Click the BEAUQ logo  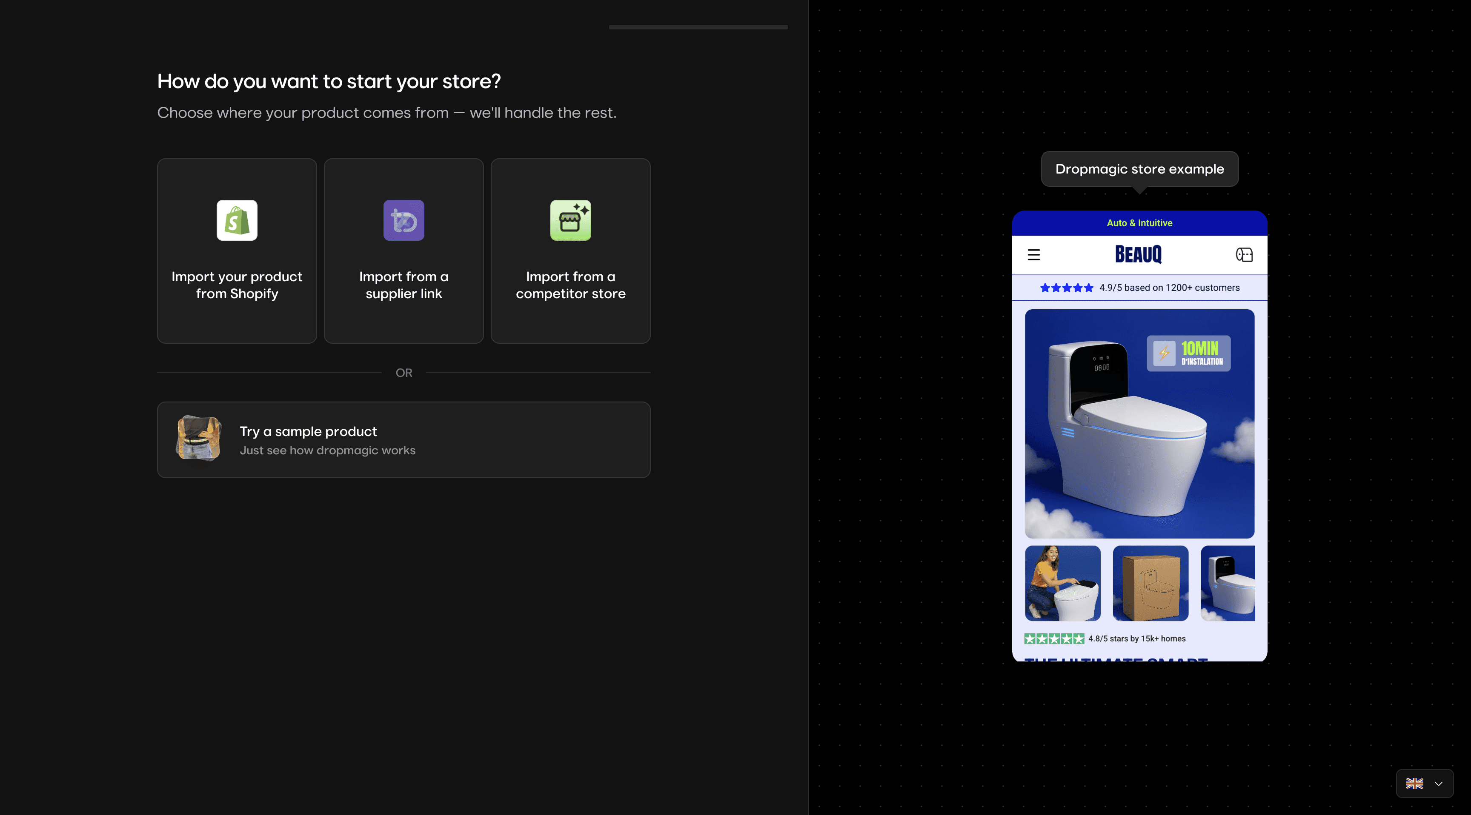coord(1138,254)
